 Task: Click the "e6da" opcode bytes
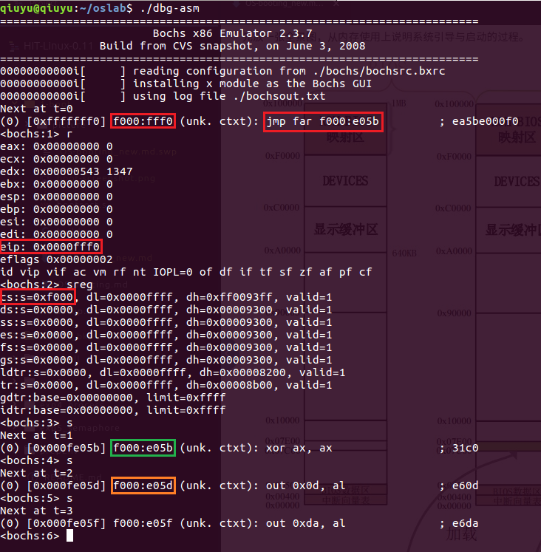click(x=466, y=523)
